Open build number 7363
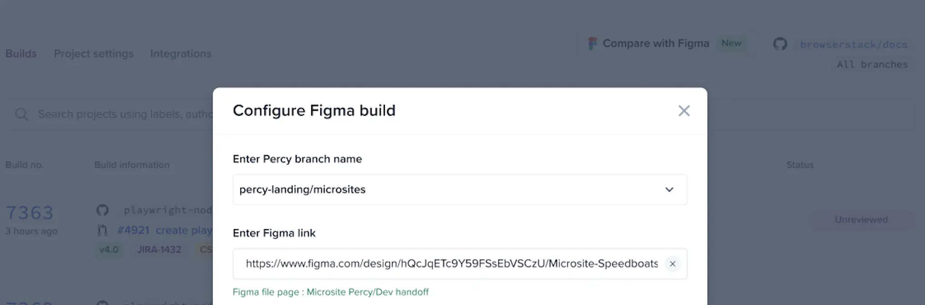This screenshot has width=925, height=305. point(30,212)
